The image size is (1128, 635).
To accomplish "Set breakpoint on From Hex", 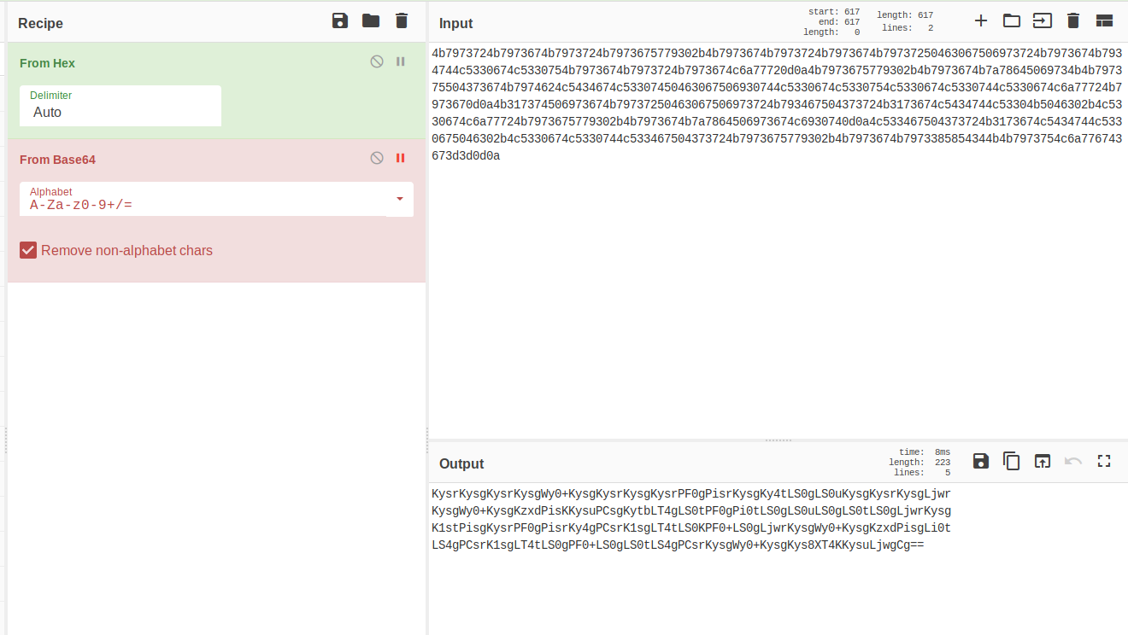I will point(400,61).
